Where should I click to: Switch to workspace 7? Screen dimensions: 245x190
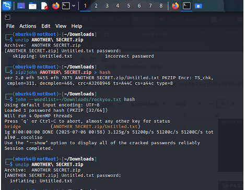[x=150, y=6]
